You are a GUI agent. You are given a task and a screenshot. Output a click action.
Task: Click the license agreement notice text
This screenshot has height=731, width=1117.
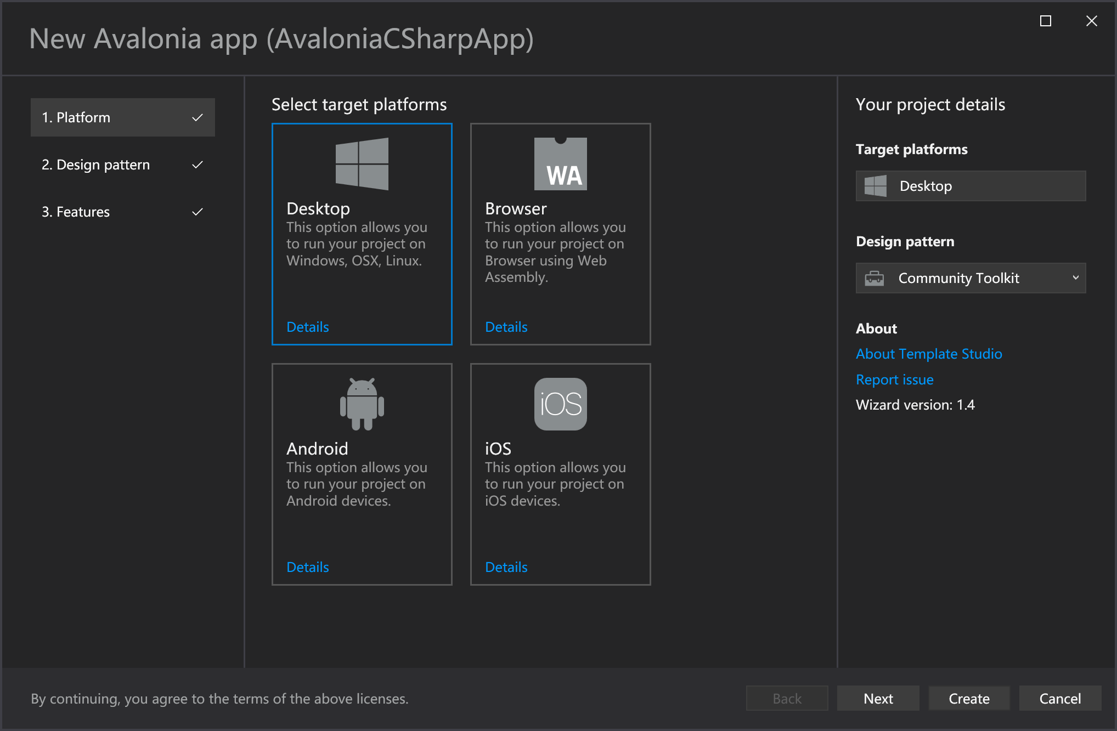[x=219, y=699]
